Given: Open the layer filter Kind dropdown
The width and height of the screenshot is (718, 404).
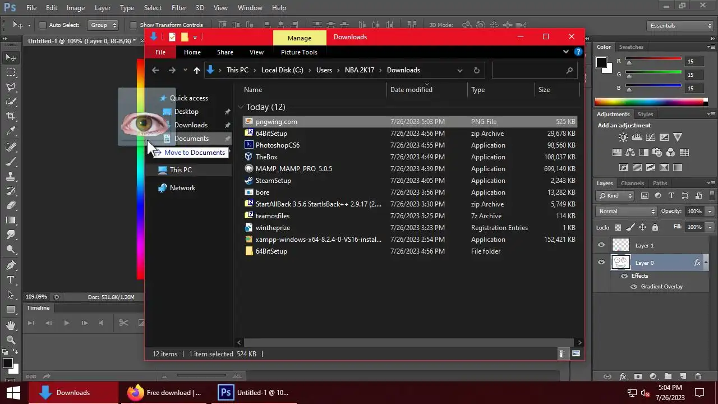Looking at the screenshot, I should pos(615,196).
